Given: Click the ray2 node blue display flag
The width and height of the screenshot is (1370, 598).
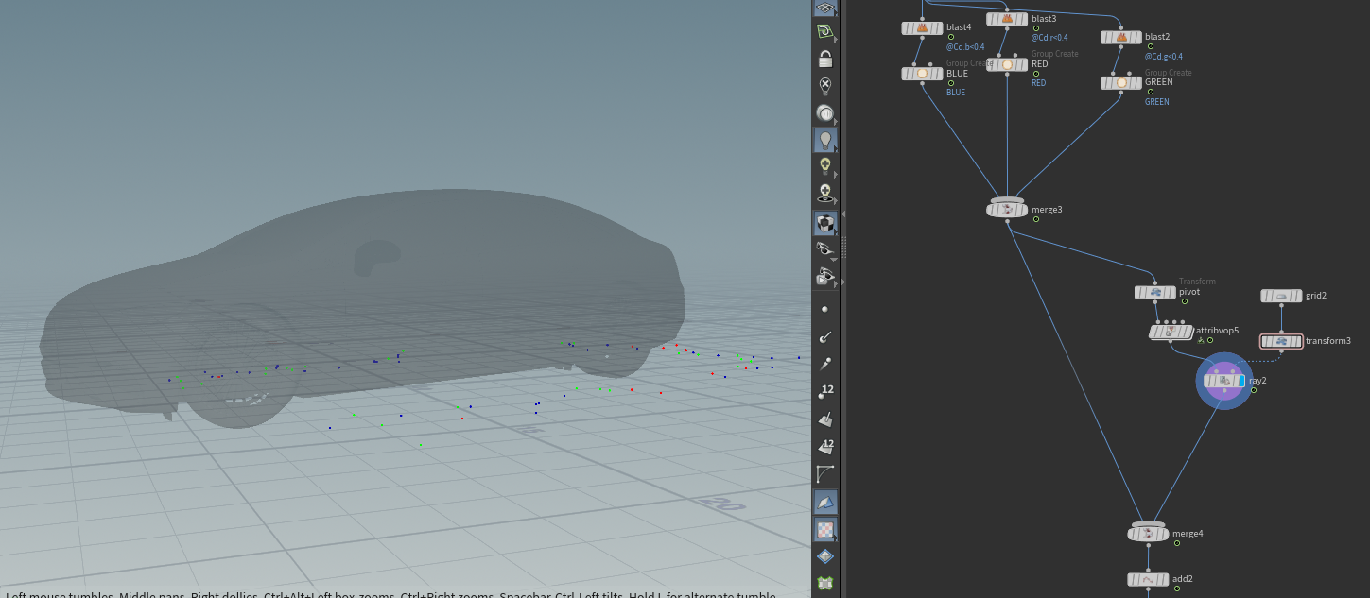Looking at the screenshot, I should coord(1241,381).
